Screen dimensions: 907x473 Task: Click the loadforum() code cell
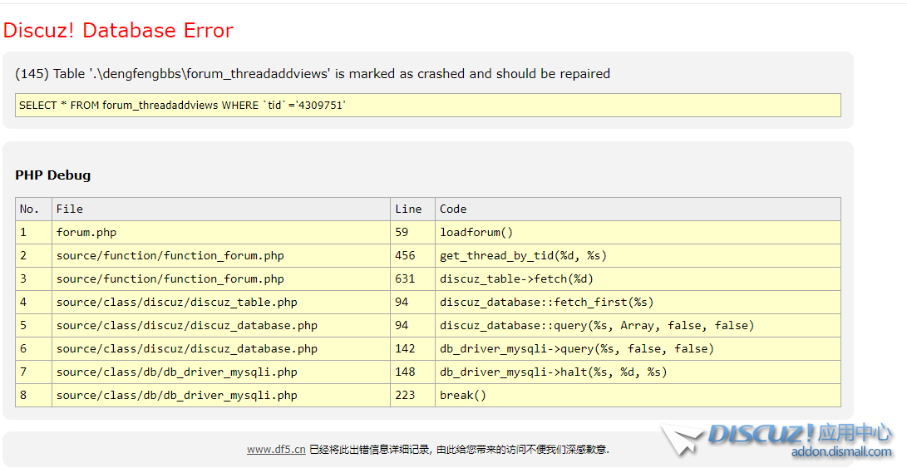pos(476,233)
